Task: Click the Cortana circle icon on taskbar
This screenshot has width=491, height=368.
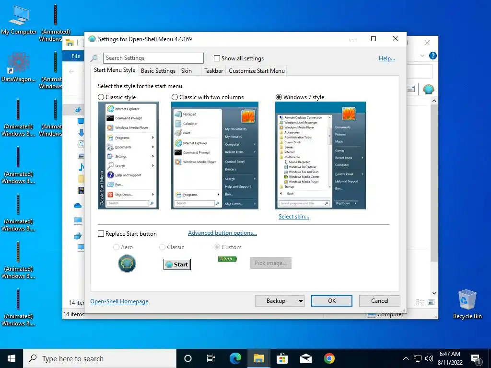Action: 188,358
